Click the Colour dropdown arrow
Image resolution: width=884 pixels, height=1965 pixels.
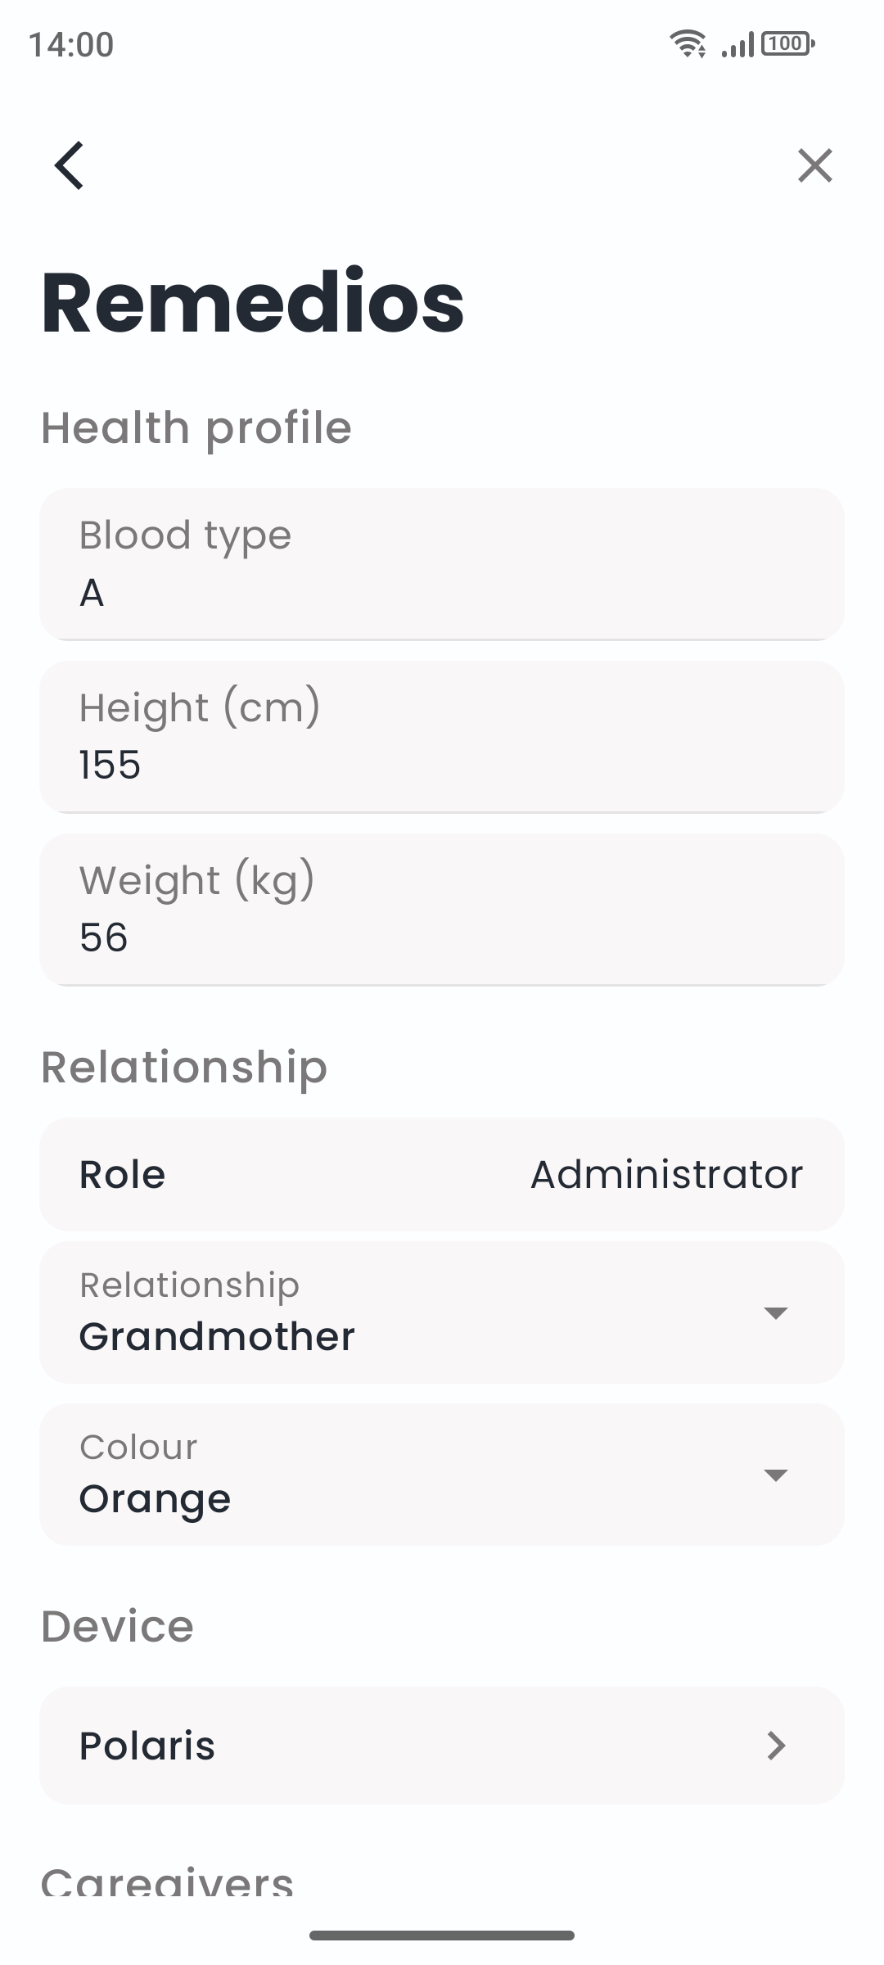click(x=775, y=1475)
